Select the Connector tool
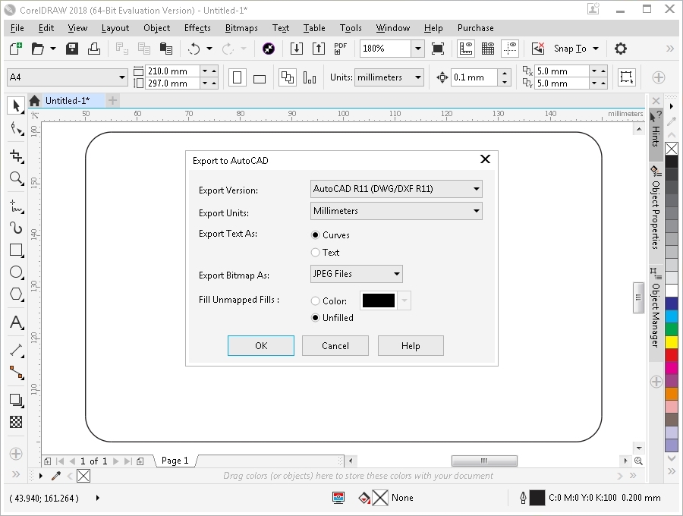Screen dimensions: 683x516 pos(16,373)
